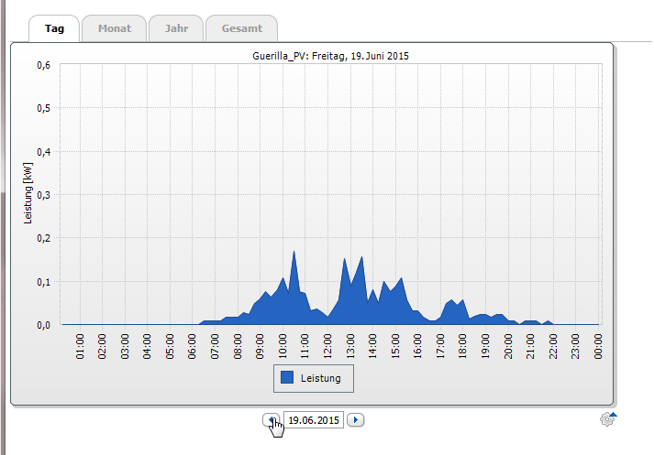Switch to the Tag tab
654x455 pixels.
point(54,28)
